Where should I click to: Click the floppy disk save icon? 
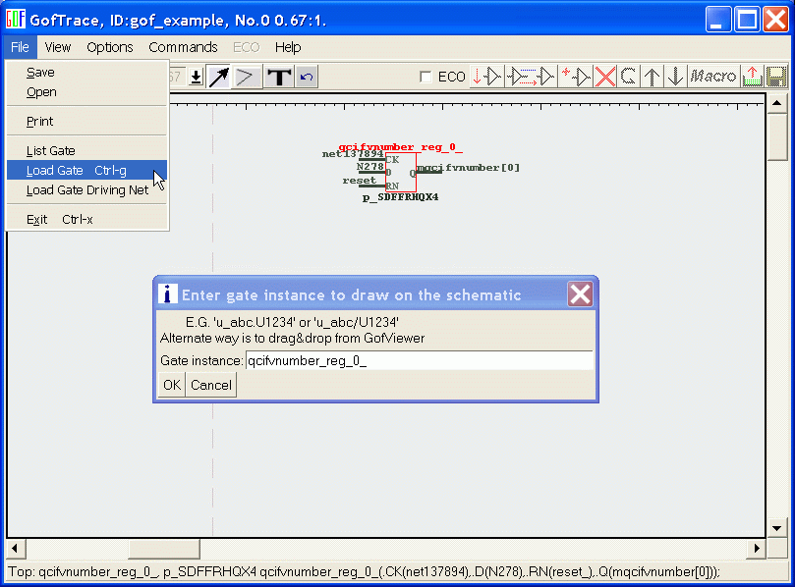coord(776,77)
